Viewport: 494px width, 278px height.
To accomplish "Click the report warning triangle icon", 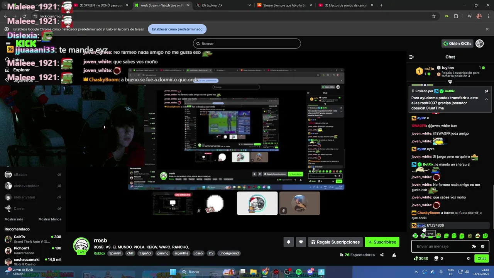I will click(394, 255).
